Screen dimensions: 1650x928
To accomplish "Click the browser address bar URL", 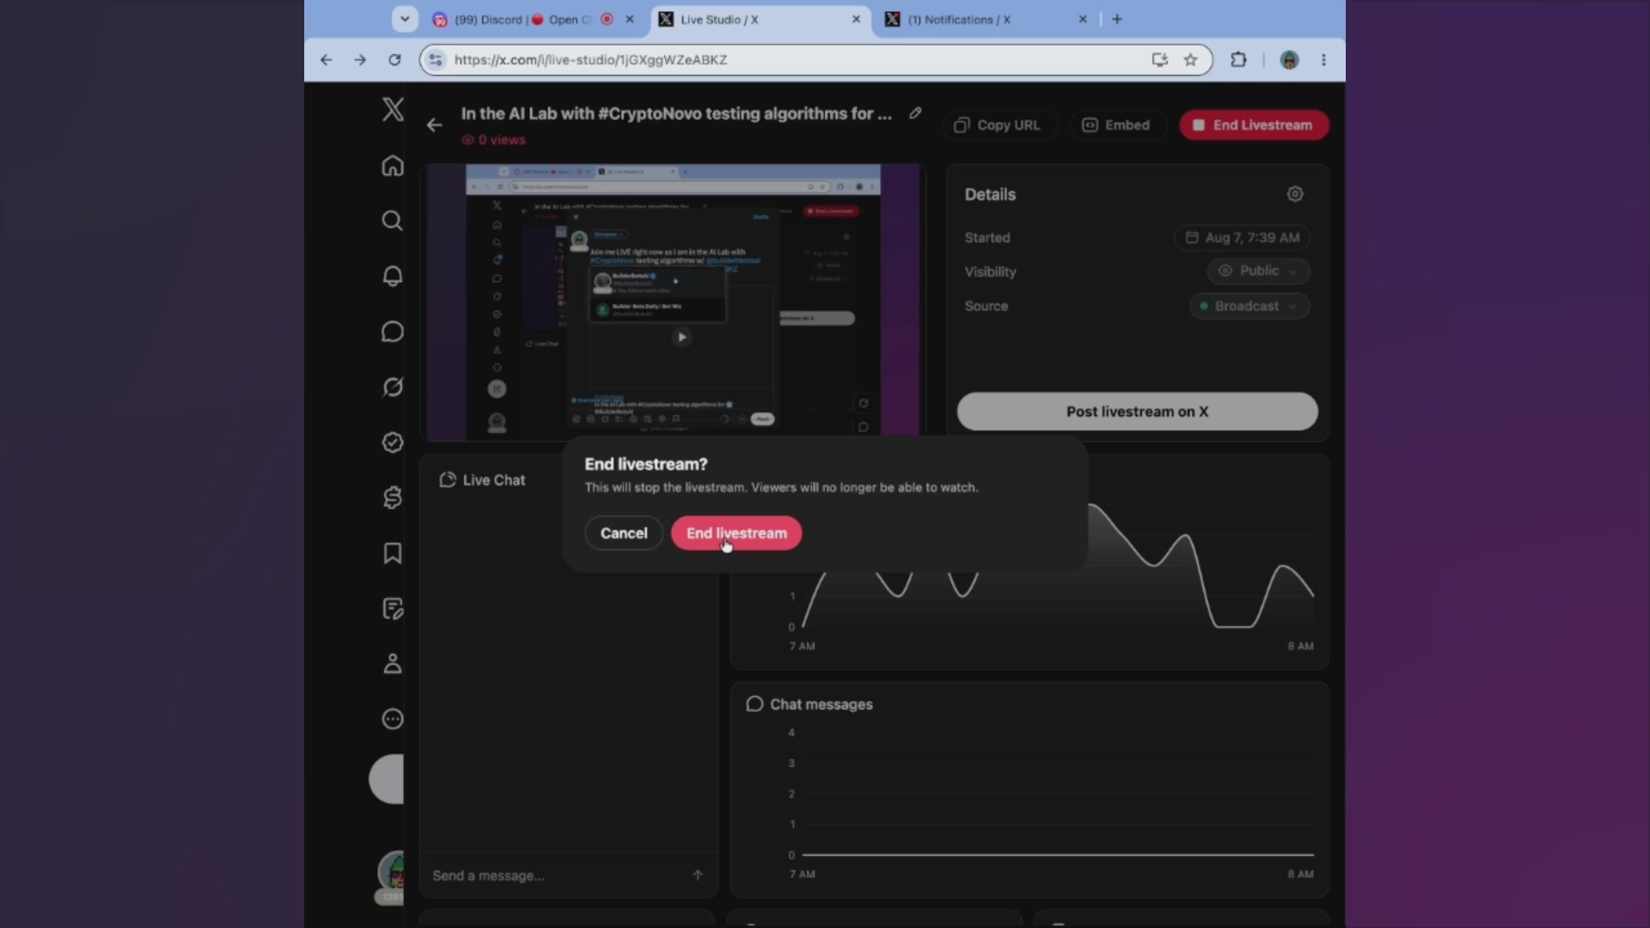I will click(x=590, y=60).
